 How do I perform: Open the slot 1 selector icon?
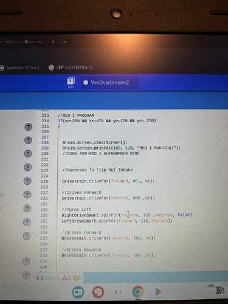coord(71,82)
